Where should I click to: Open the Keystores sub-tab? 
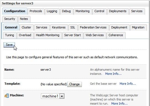click(59, 28)
